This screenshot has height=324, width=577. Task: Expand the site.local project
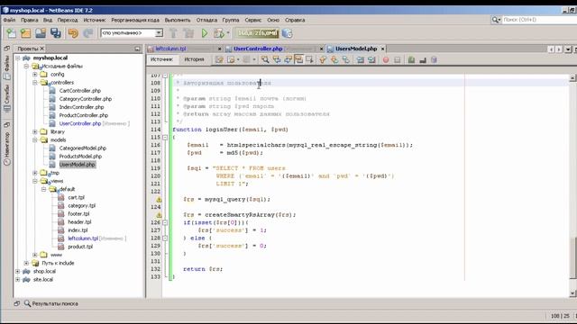click(x=18, y=280)
